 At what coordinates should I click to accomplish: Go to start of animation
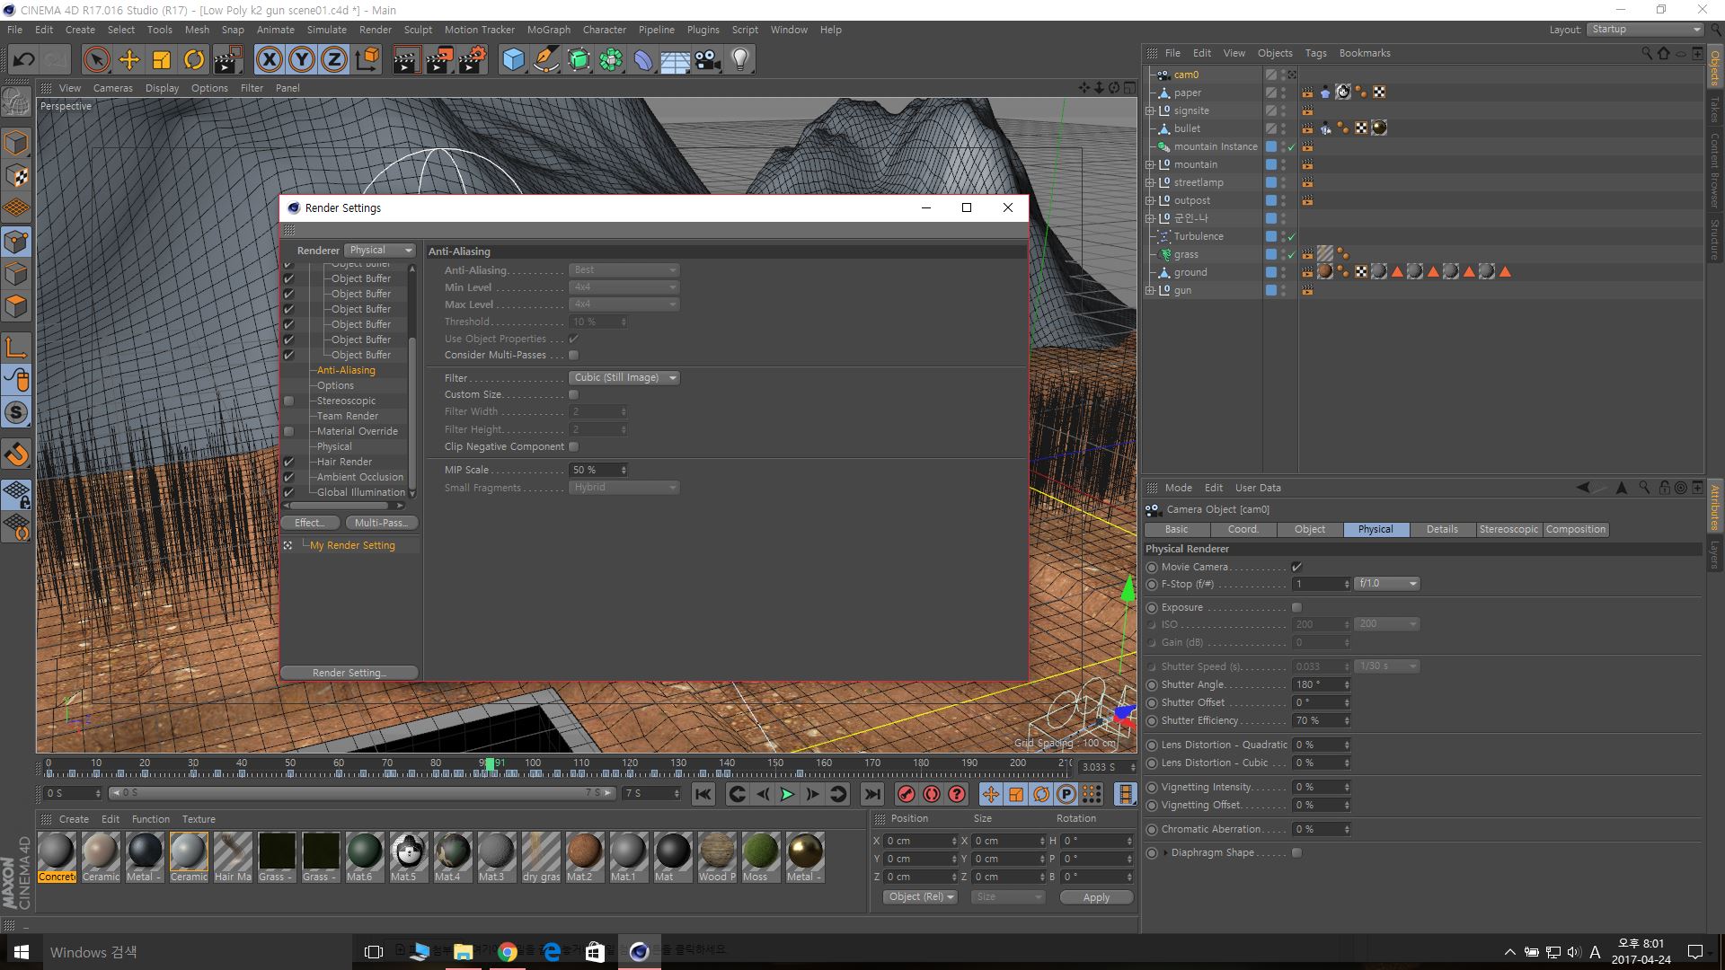703,794
